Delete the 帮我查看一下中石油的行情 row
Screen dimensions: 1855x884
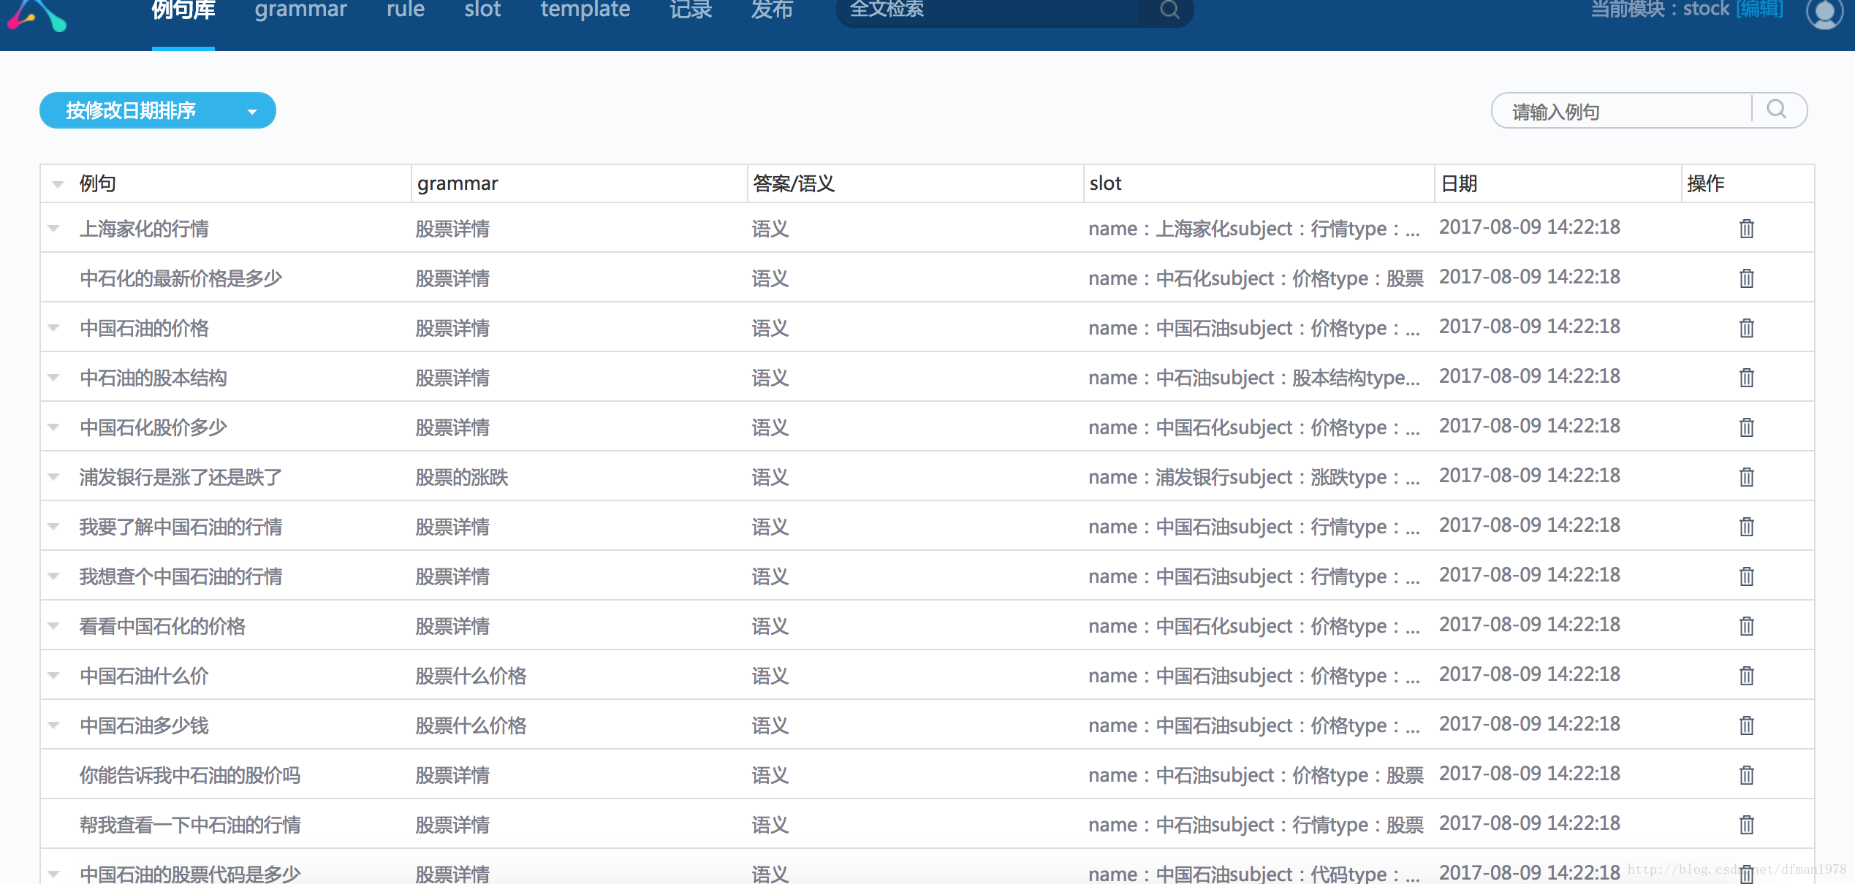(x=1746, y=825)
